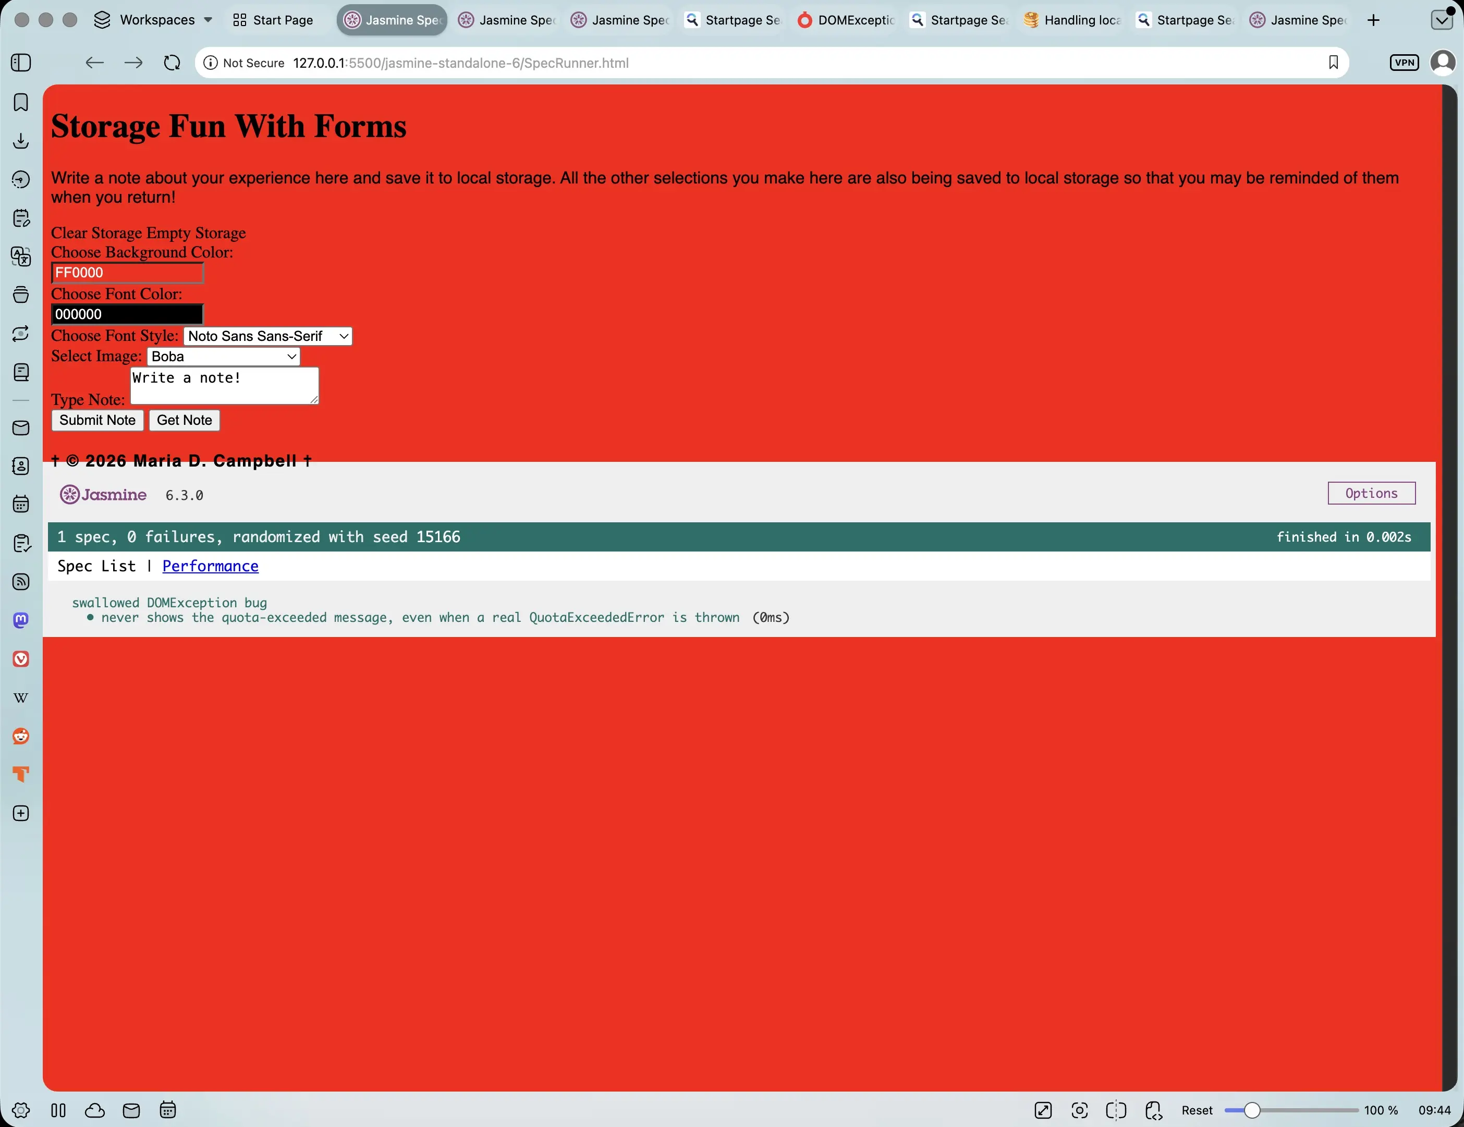This screenshot has height=1127, width=1464.
Task: Open the Choose Font Style dropdown
Action: (x=267, y=336)
